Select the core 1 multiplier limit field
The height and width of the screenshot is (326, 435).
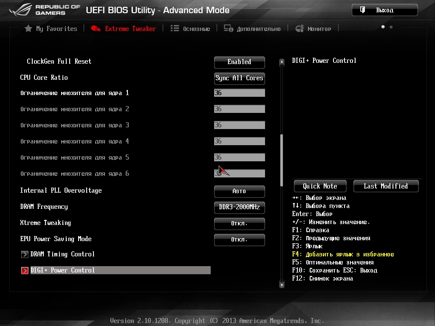click(240, 93)
